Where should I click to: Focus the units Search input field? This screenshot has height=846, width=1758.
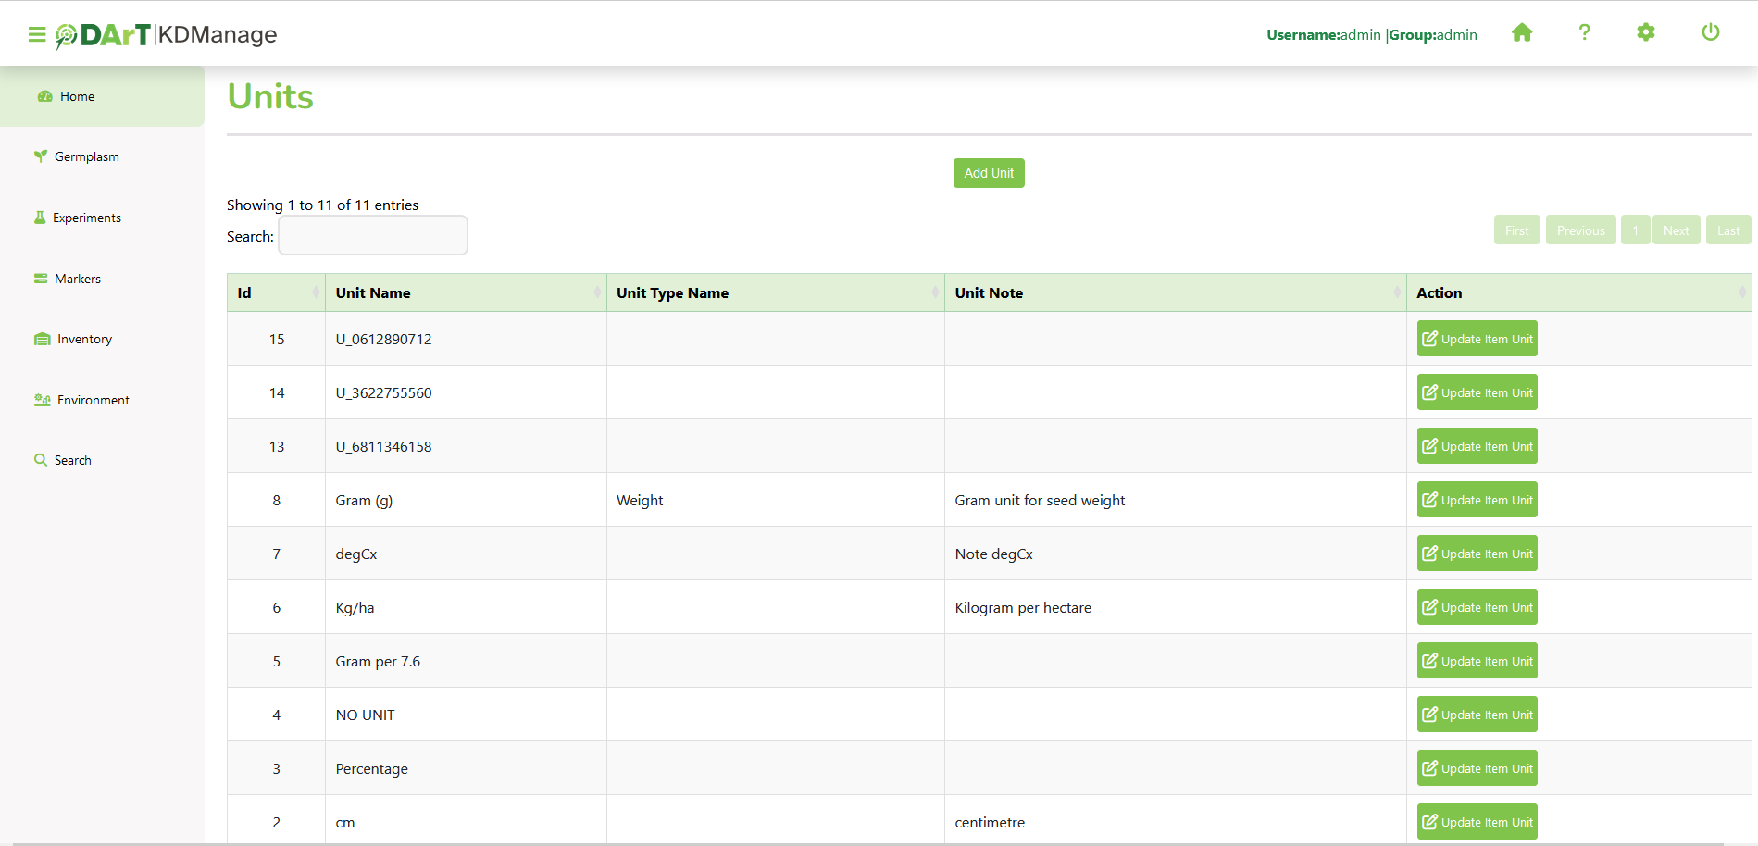click(x=373, y=236)
